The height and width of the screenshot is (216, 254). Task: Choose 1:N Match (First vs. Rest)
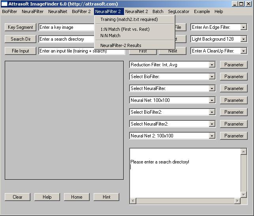point(125,29)
